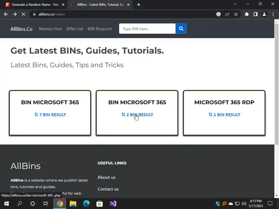This screenshot has height=209, width=279.
Task: Open File Explorer from the taskbar
Action: 73,204
